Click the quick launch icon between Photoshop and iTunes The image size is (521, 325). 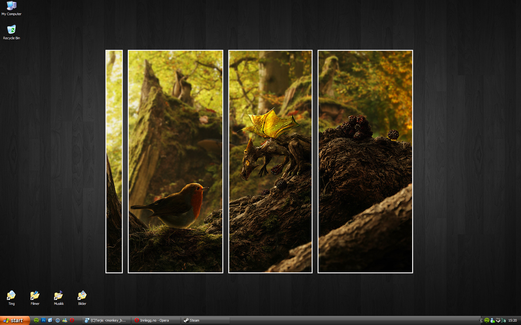point(50,320)
